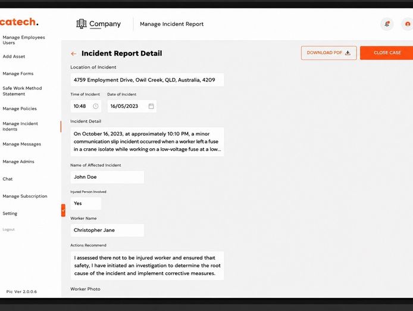This screenshot has width=413, height=311.
Task: Open Add Asset in sidebar
Action: (14, 57)
